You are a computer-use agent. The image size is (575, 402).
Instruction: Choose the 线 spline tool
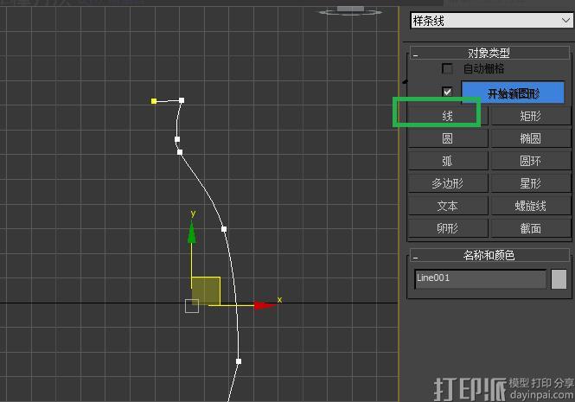447,115
